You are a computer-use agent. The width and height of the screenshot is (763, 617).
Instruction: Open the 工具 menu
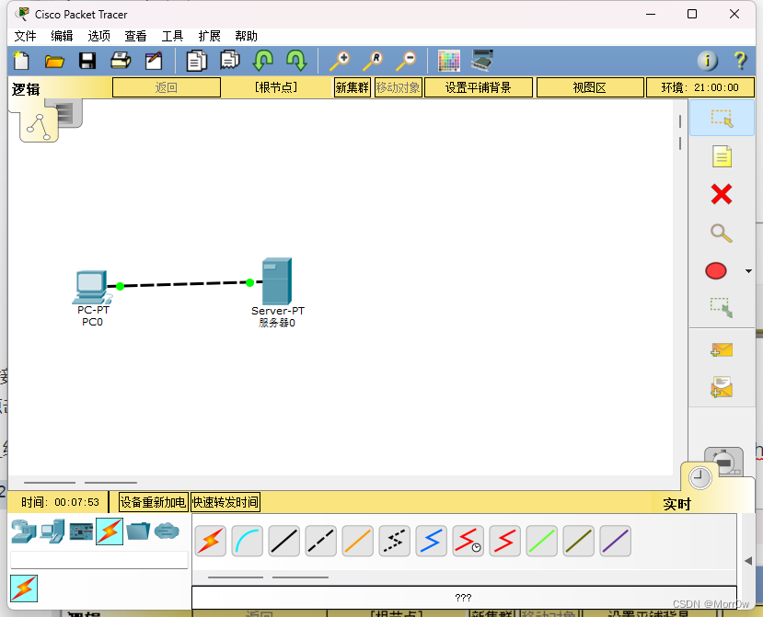point(172,36)
